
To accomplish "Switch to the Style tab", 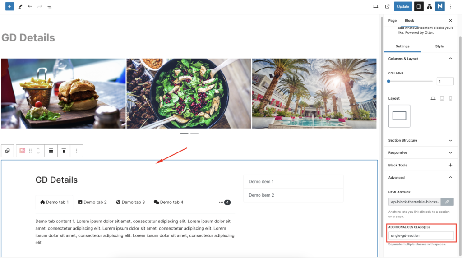I will coord(439,46).
